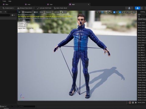Open the Cmd console type dropdown
This screenshot has height=109, width=146.
tap(3, 107)
